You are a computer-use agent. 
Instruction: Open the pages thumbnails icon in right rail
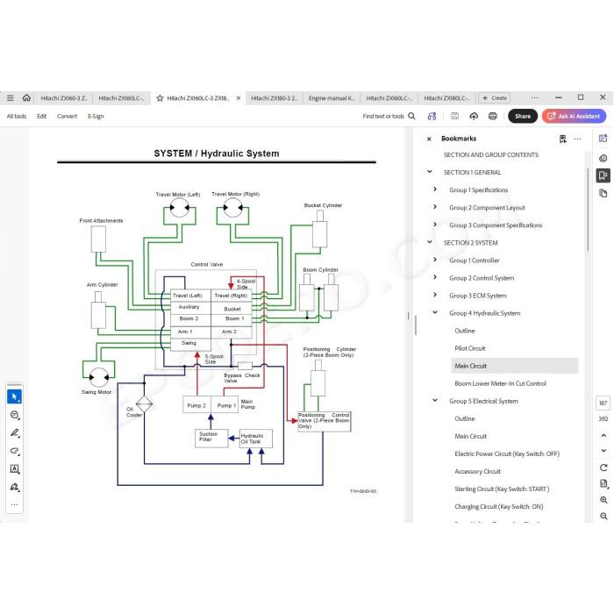pyautogui.click(x=603, y=193)
